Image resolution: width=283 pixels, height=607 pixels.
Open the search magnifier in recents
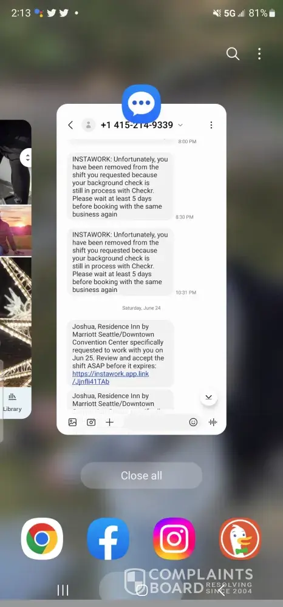coord(233,54)
